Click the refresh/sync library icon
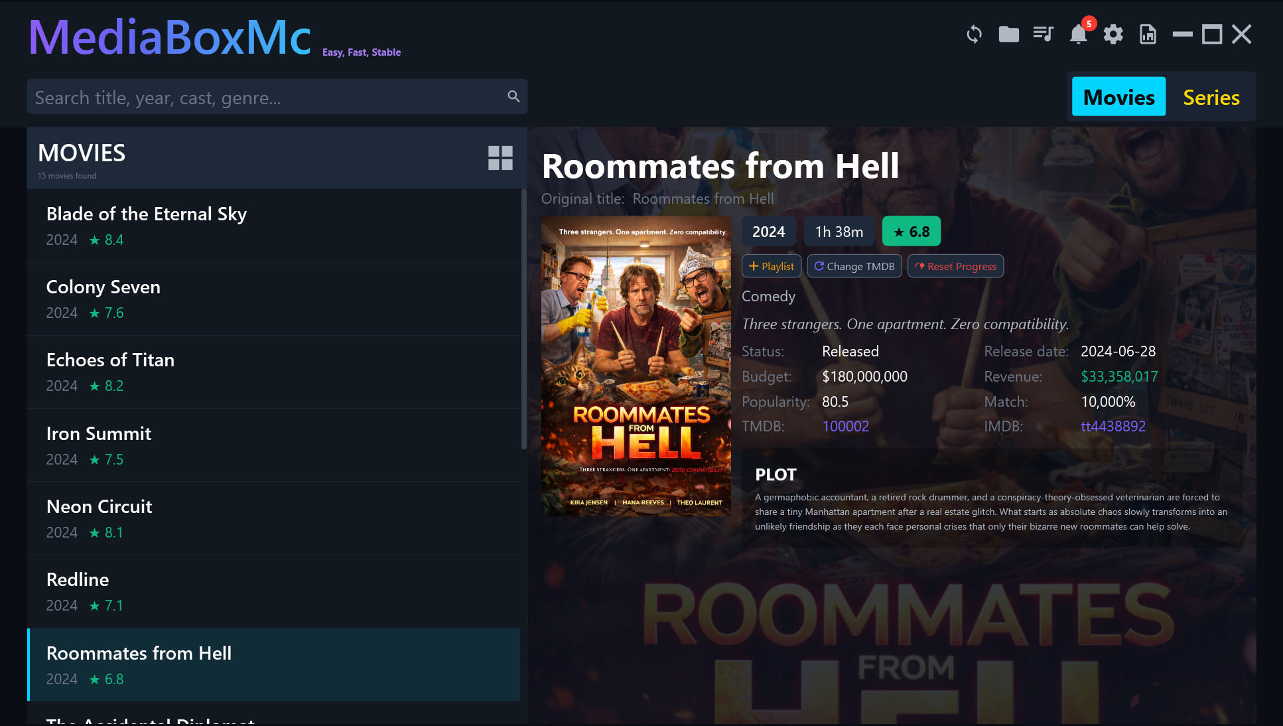Screen dimensions: 1283x726 [974, 34]
